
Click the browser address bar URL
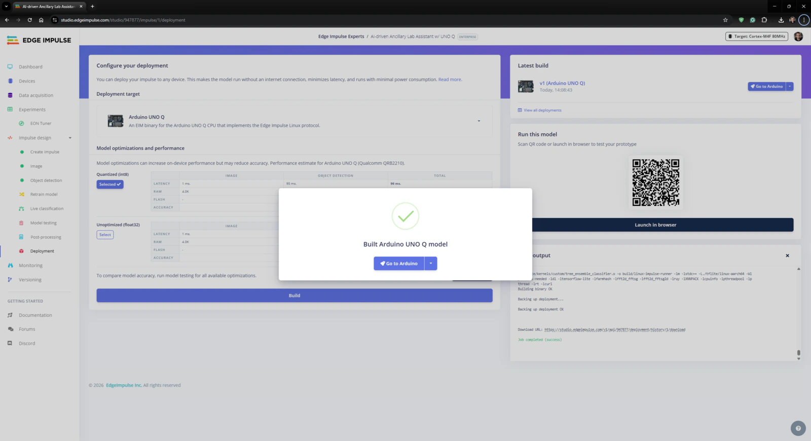pos(123,20)
